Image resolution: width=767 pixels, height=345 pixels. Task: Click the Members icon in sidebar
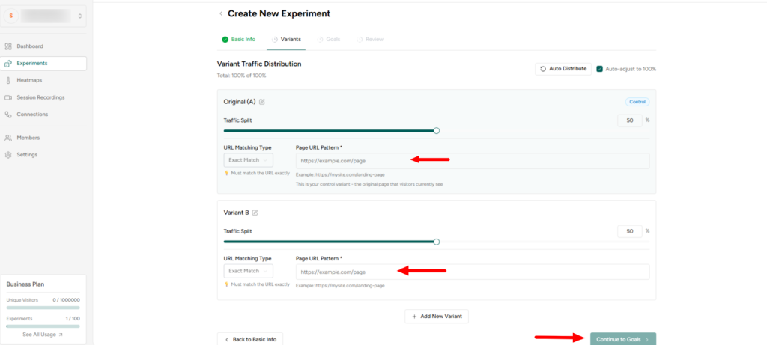8,138
